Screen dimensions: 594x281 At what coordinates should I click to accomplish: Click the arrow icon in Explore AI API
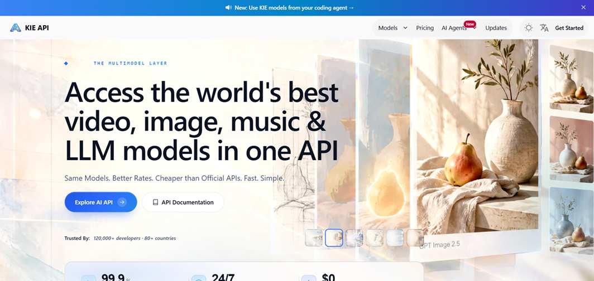pos(122,202)
